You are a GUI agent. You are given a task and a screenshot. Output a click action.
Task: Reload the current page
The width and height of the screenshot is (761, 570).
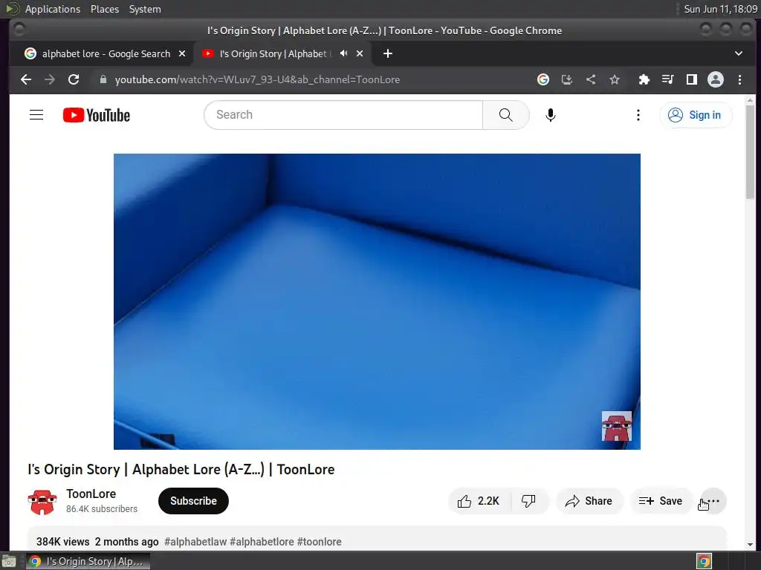(x=74, y=79)
